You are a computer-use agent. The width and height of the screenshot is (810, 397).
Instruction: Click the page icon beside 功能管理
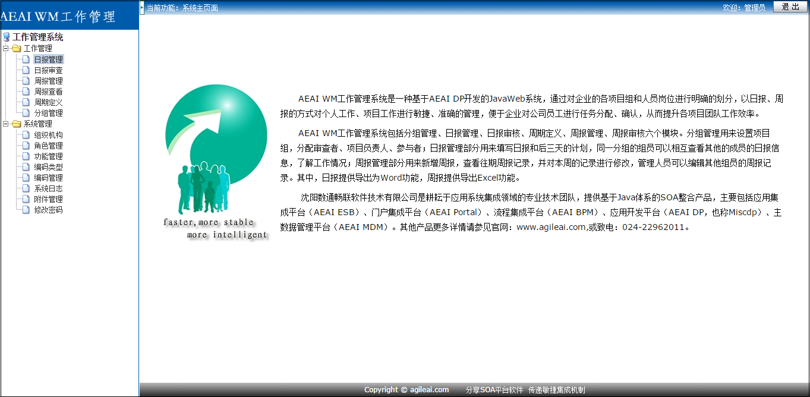(26, 156)
